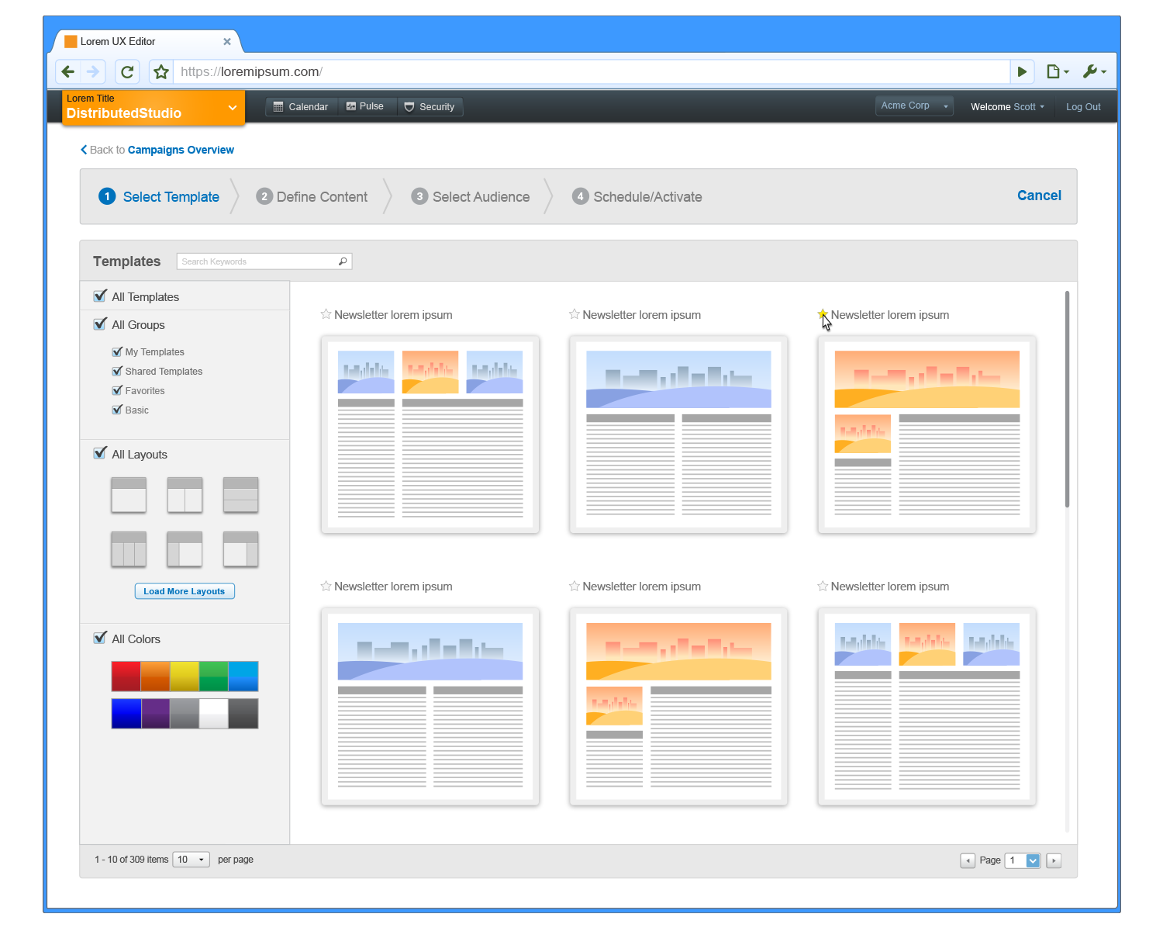
Task: Close the Lorem UX Editor tab
Action: pos(227,42)
